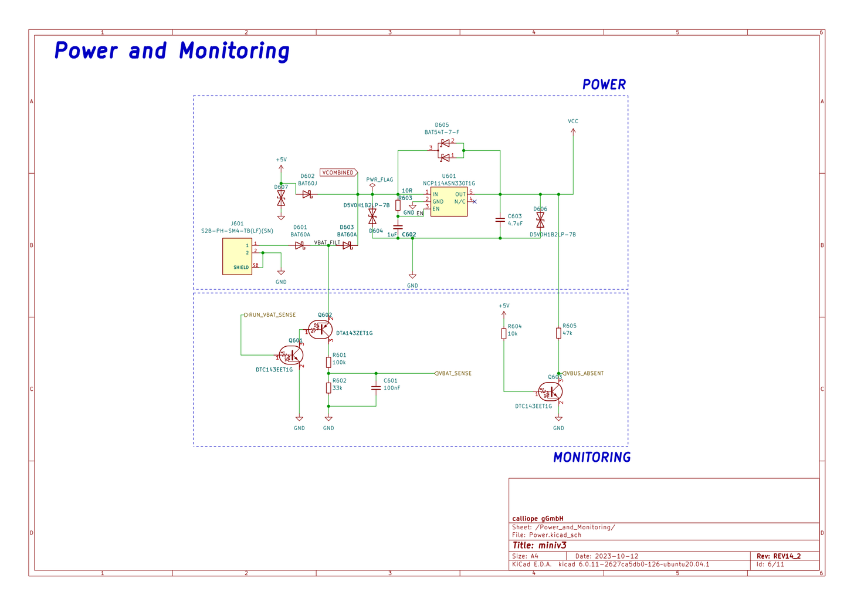The image size is (854, 605).
Task: Click the J601 battery connector symbol
Action: [x=237, y=256]
